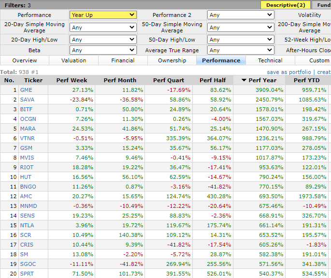The image size is (331, 278).
Task: Select the Technical tab
Action: [x=270, y=60]
